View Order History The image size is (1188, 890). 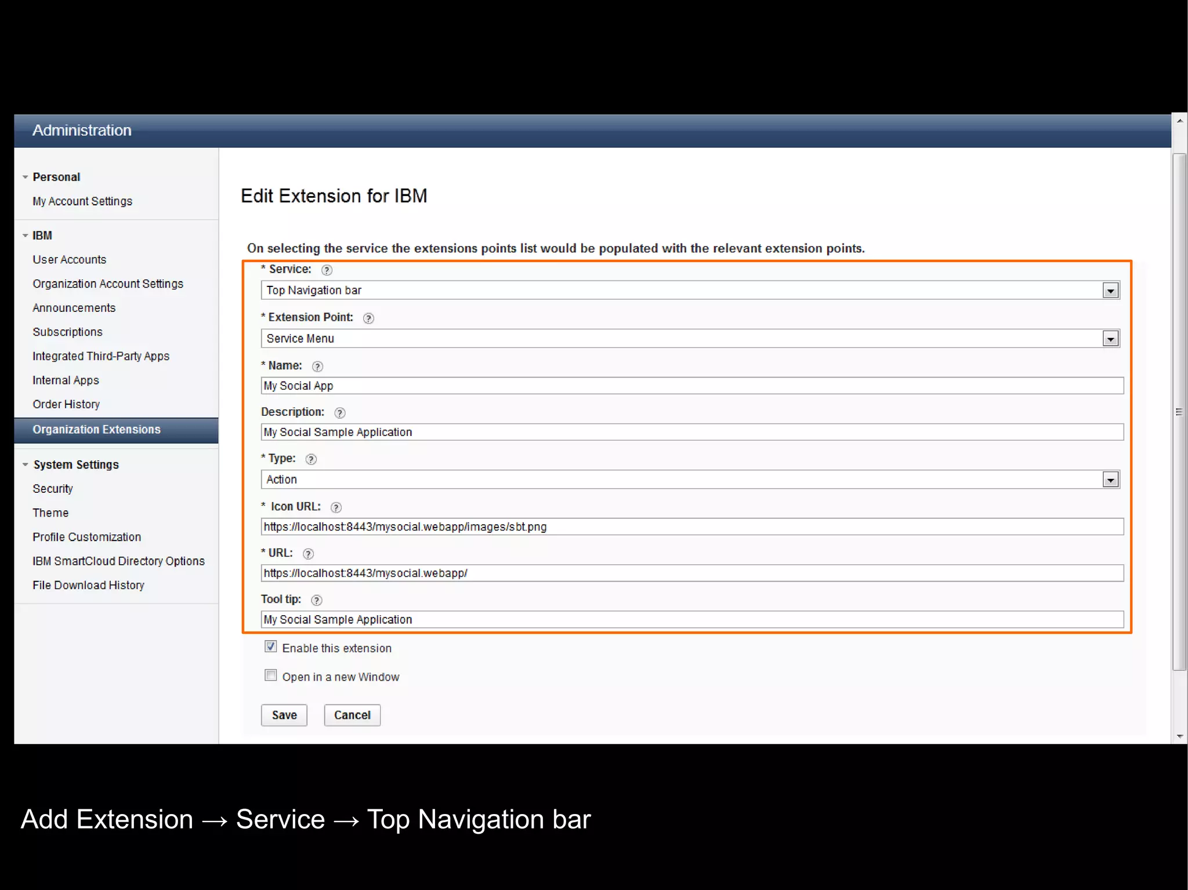(x=66, y=404)
